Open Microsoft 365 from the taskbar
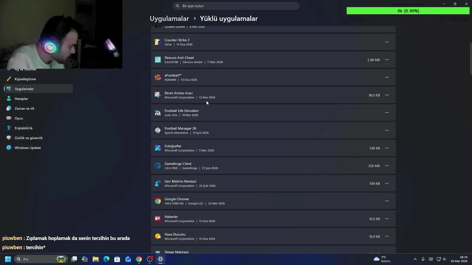Screen dimensions: 472x265 (x=85, y=259)
